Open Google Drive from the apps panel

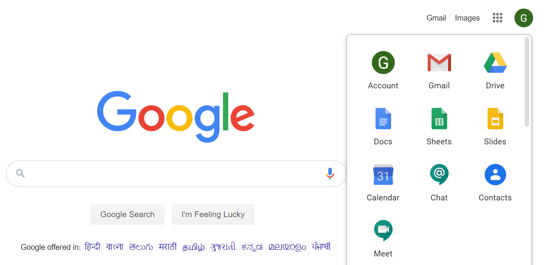pos(495,62)
